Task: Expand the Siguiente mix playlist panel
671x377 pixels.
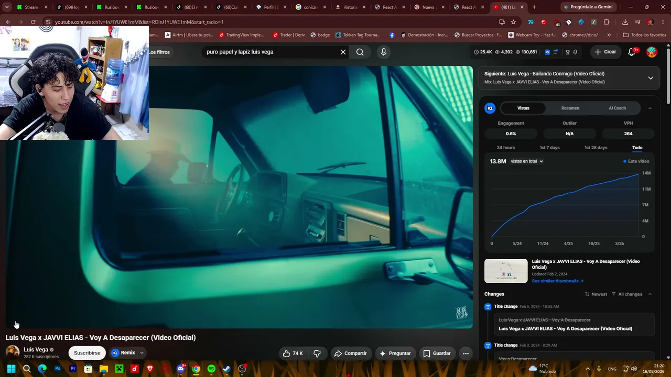Action: click(x=651, y=78)
